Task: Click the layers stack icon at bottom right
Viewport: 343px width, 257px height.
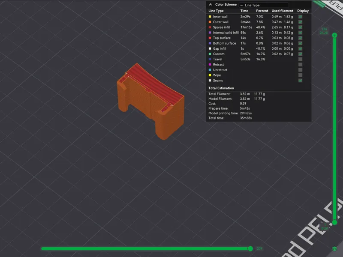Action: [x=334, y=249]
